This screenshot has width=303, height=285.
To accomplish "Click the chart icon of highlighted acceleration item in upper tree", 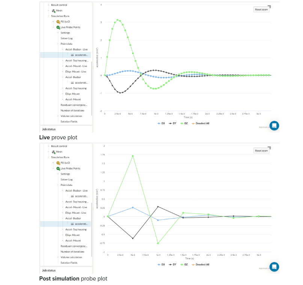I will (x=72, y=55).
